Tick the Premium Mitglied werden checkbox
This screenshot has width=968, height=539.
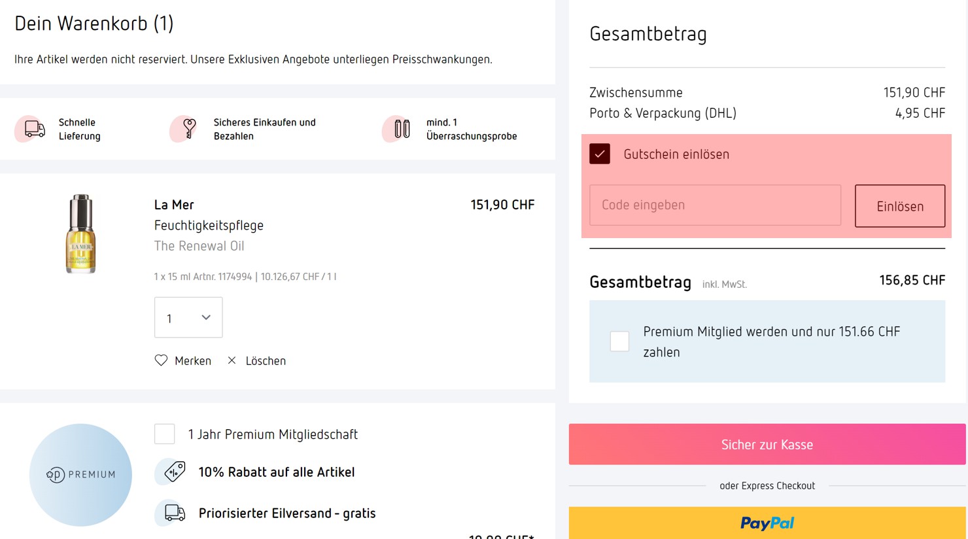tap(619, 341)
